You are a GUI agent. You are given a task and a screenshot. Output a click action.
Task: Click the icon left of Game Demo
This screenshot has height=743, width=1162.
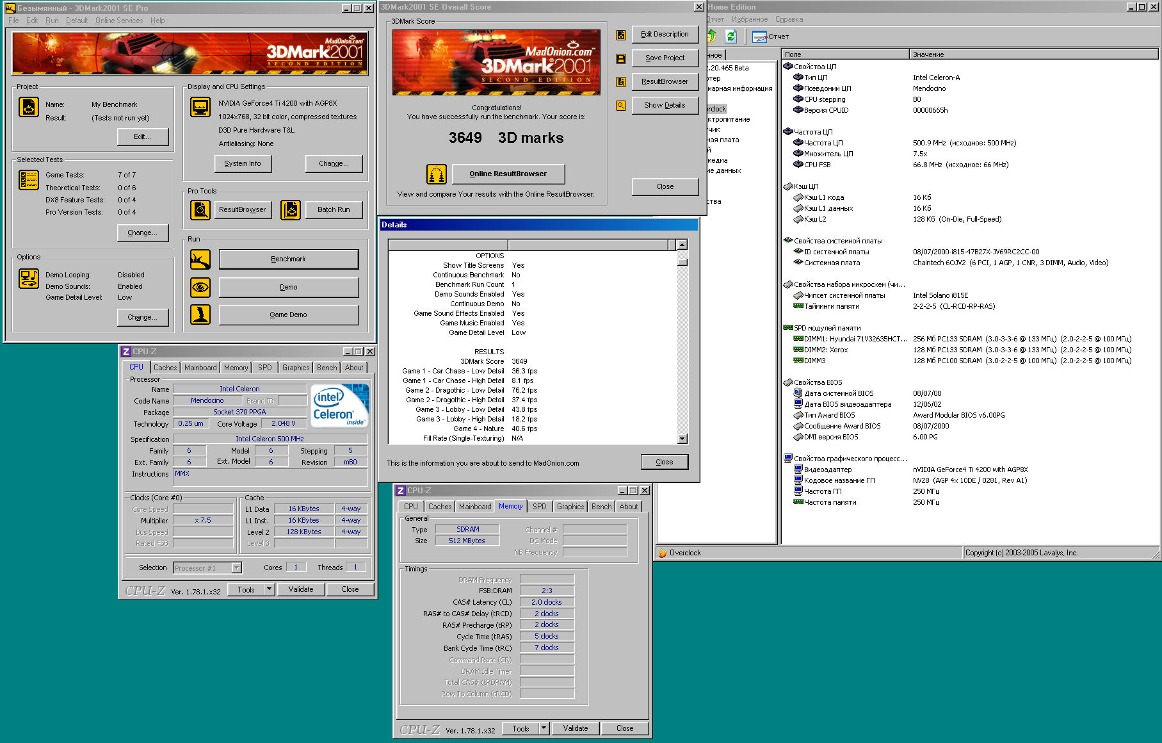pyautogui.click(x=200, y=314)
